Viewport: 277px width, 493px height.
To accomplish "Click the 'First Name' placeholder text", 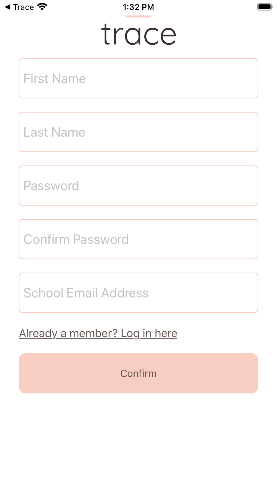I will pos(55,78).
